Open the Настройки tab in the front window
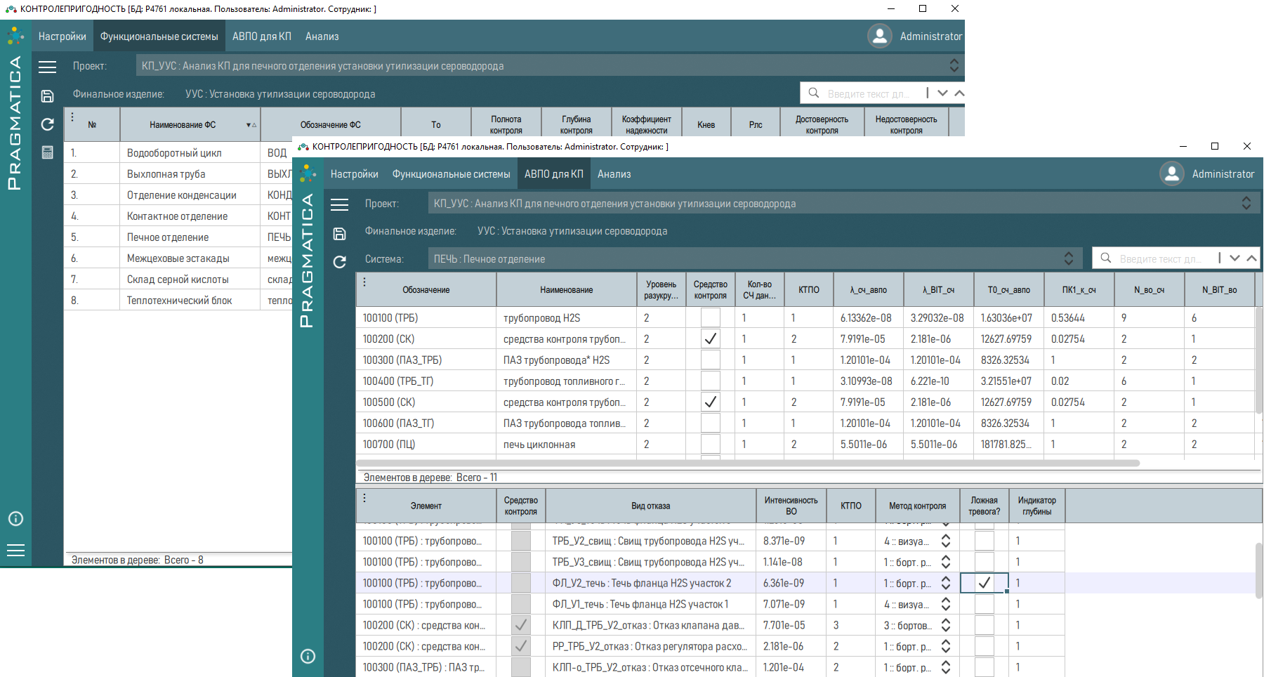 coord(354,174)
